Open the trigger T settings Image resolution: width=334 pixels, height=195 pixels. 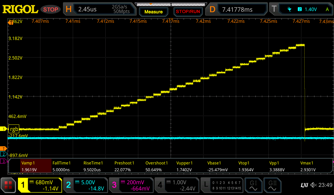coord(274,9)
